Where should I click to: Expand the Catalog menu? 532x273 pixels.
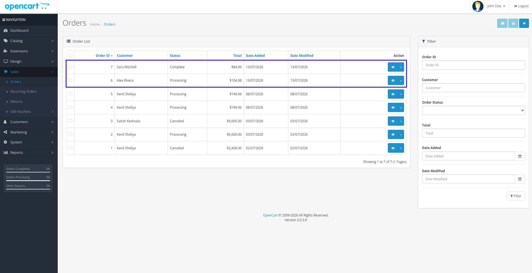tap(29, 41)
